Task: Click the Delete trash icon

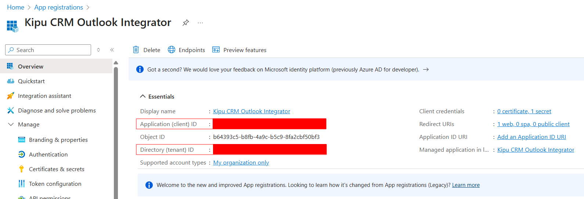Action: tap(136, 50)
